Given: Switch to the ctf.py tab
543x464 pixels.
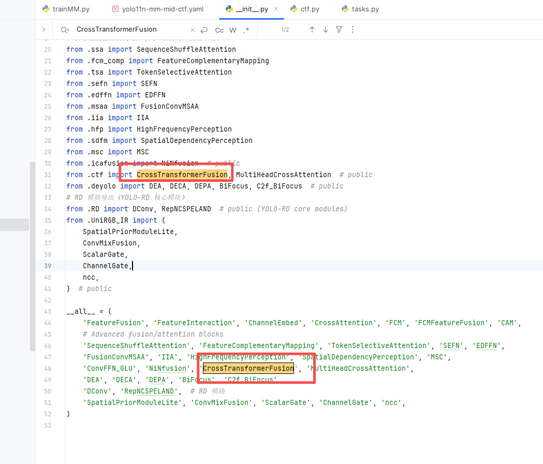Looking at the screenshot, I should coord(305,9).
